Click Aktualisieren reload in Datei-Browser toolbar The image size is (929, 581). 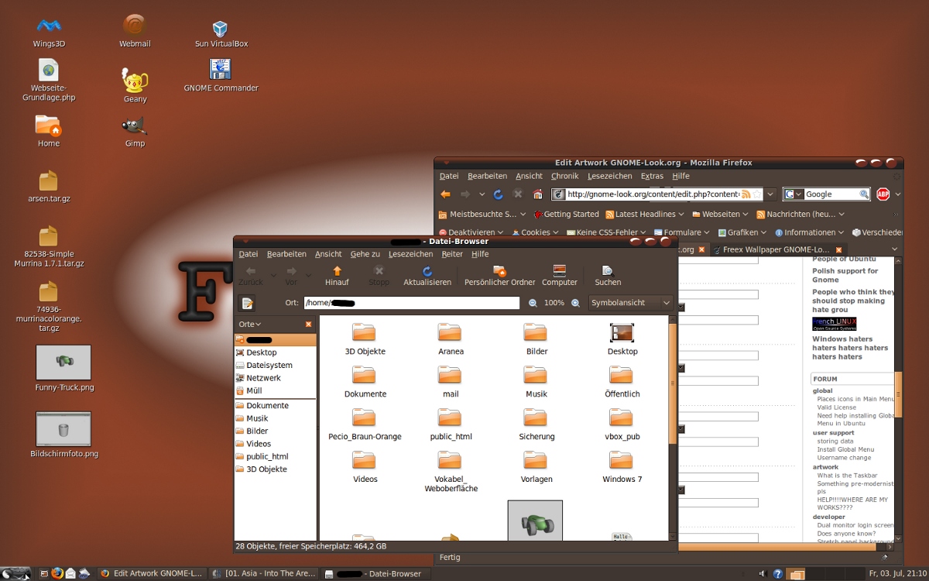point(427,276)
